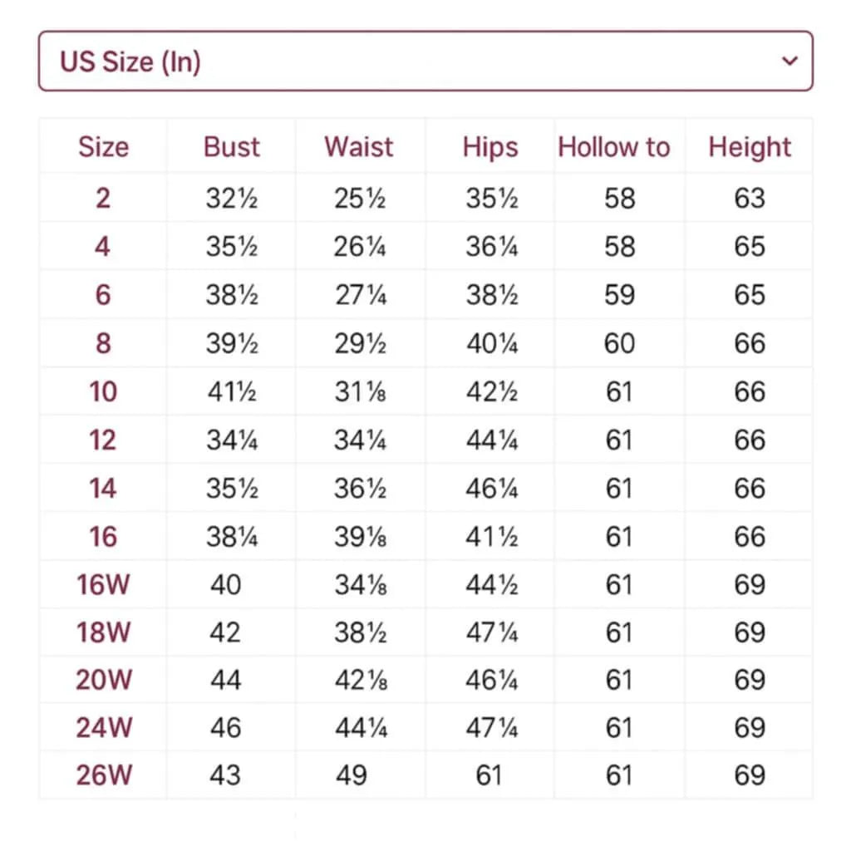Click the Size column header
The height and width of the screenshot is (851, 851).
tap(103, 147)
